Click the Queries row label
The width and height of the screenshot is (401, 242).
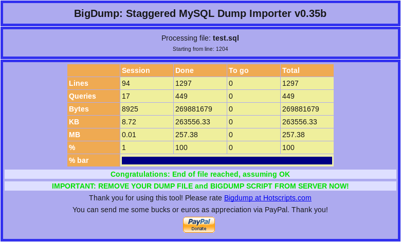(82, 96)
